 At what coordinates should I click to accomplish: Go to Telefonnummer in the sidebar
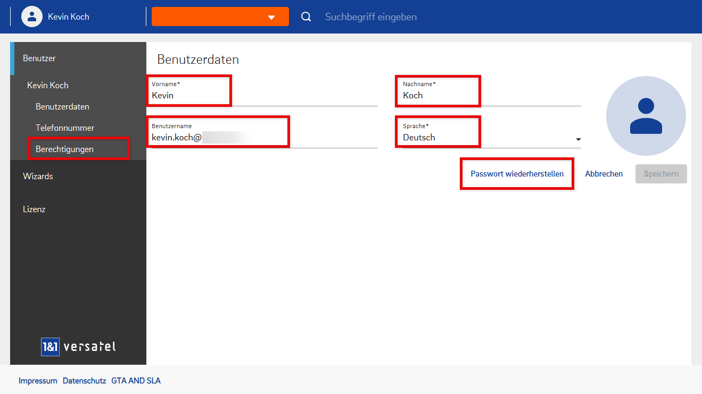coord(65,128)
